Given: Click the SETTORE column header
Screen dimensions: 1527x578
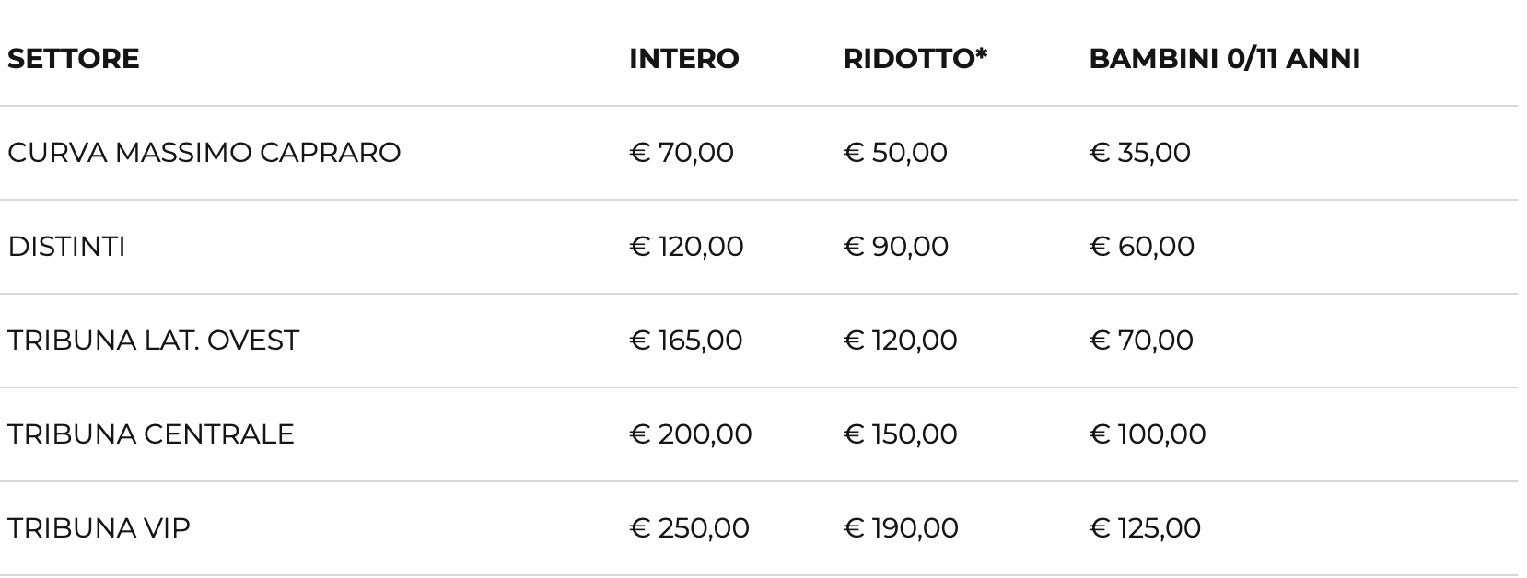Looking at the screenshot, I should (74, 59).
